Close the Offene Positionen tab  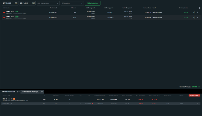[19, 92]
